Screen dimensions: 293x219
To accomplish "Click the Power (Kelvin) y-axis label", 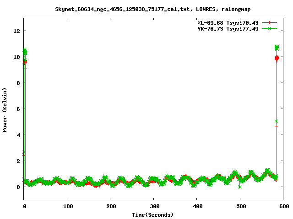I will pyautogui.click(x=5, y=110).
